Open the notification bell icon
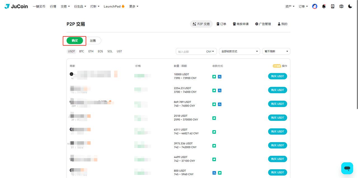The height and width of the screenshot is (178, 358). pyautogui.click(x=324, y=6)
